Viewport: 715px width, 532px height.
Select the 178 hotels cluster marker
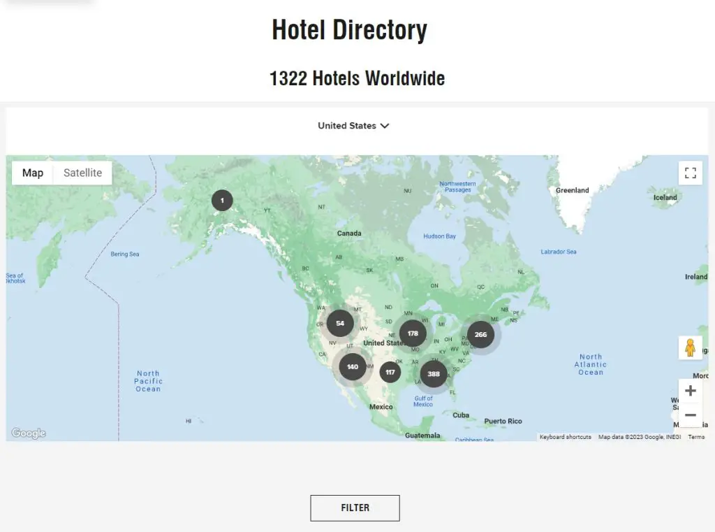pyautogui.click(x=413, y=334)
